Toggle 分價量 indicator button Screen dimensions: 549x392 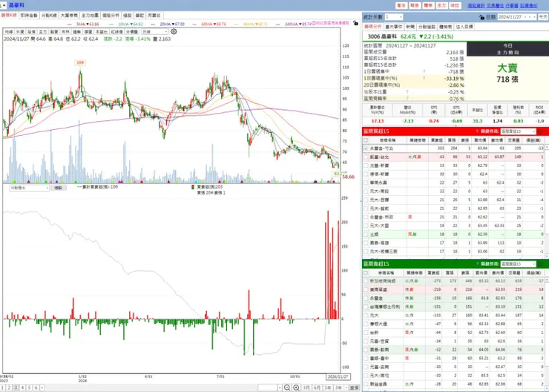click(x=132, y=32)
